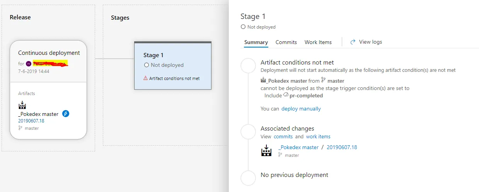Click the branch icon beside master in Release card

(x=20, y=128)
